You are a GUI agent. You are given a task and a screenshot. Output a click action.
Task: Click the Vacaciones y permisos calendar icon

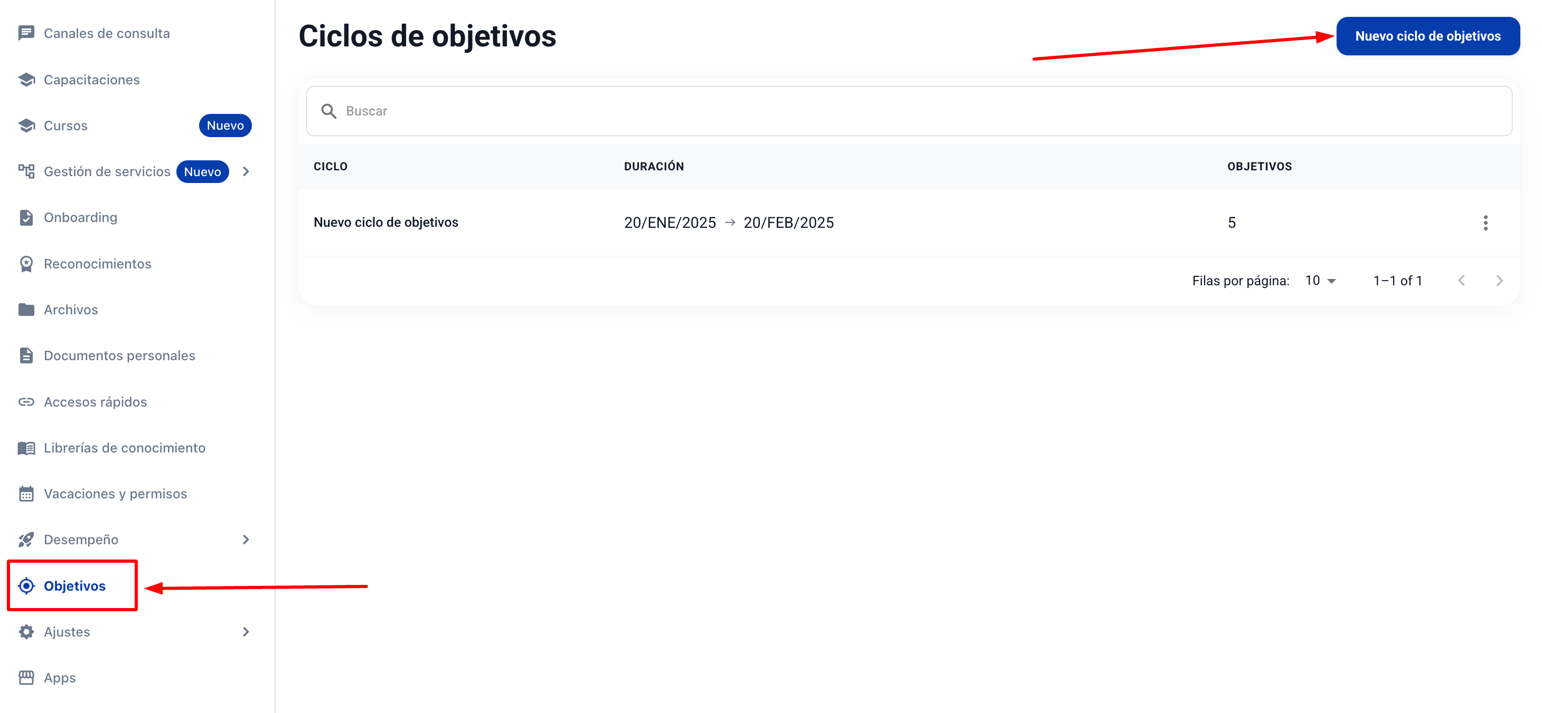click(26, 494)
